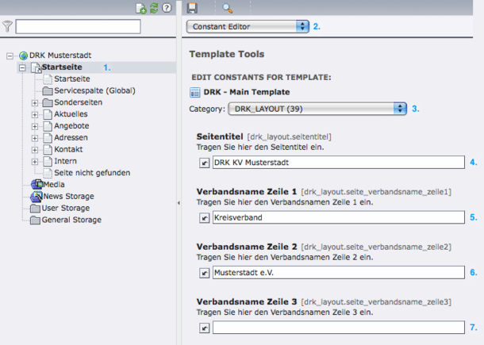Select Aktuelles in the tree
The image size is (484, 345).
pyautogui.click(x=71, y=114)
